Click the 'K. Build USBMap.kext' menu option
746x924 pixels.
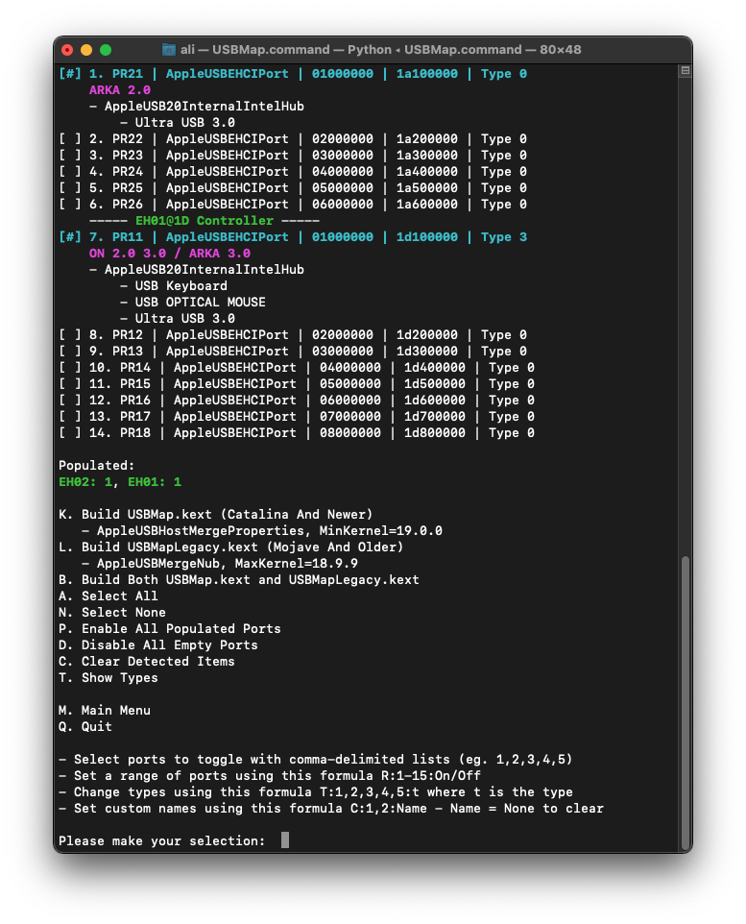click(x=216, y=515)
